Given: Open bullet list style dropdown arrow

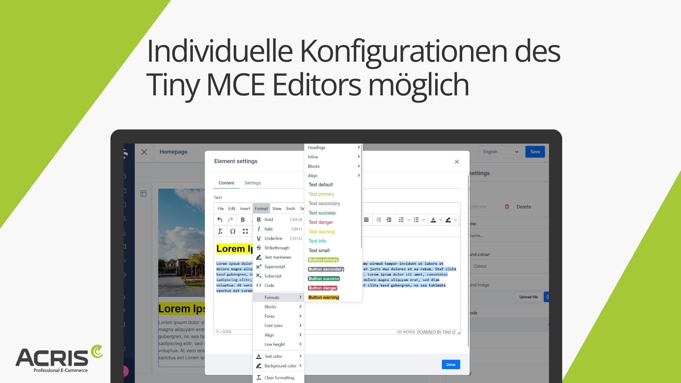Looking at the screenshot, I should (423, 220).
